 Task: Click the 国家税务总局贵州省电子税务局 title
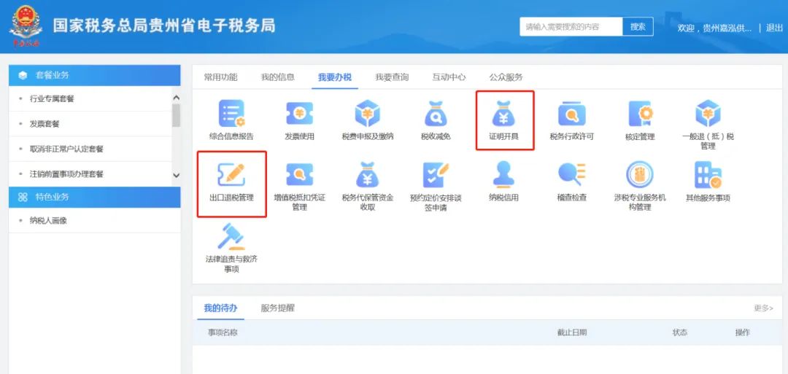(x=164, y=26)
